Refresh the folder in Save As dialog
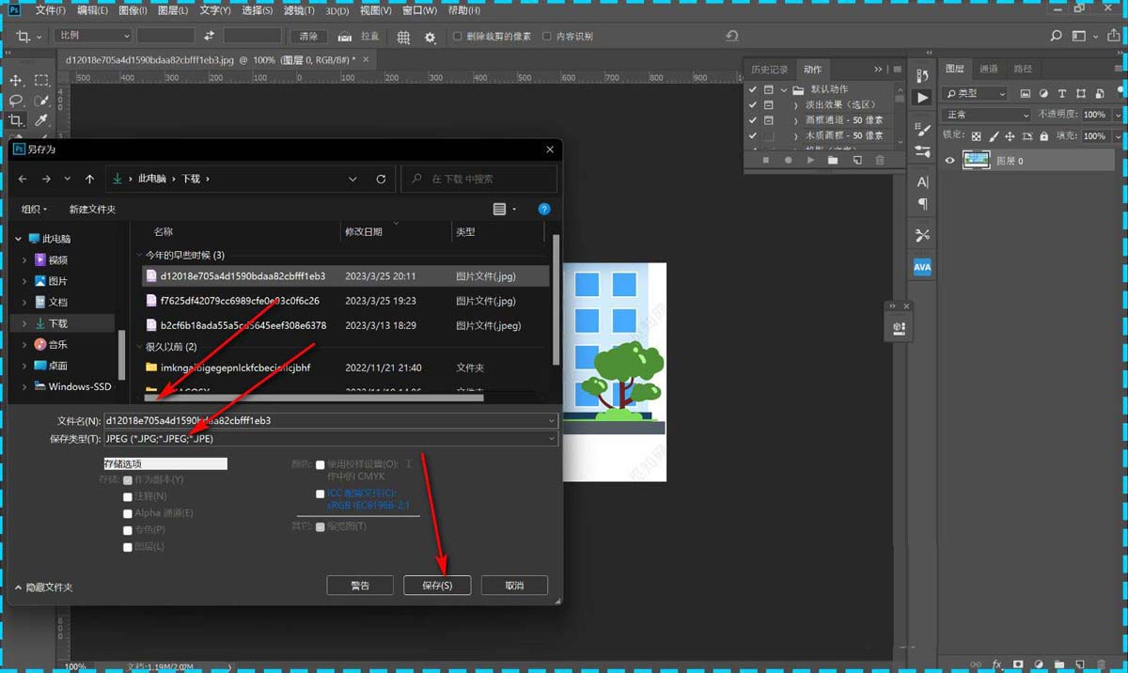This screenshot has height=673, width=1128. 381,179
